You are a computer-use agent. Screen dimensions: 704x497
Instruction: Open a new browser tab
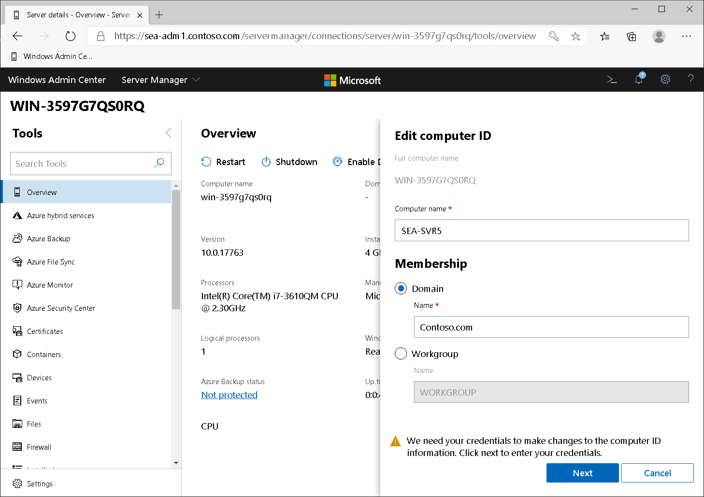pos(159,15)
